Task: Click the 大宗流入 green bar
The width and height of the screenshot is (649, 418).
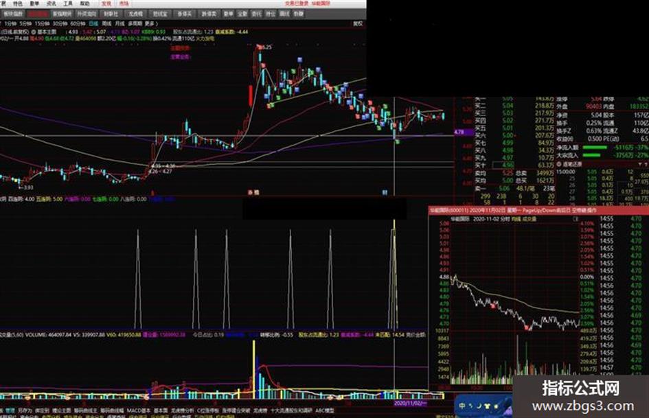Action: click(591, 155)
